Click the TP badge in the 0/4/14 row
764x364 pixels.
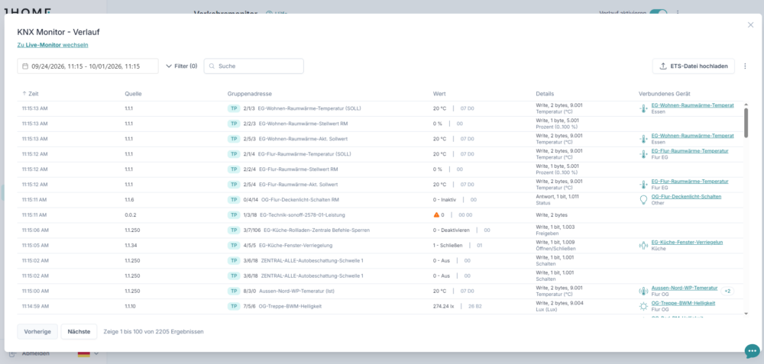(x=233, y=199)
